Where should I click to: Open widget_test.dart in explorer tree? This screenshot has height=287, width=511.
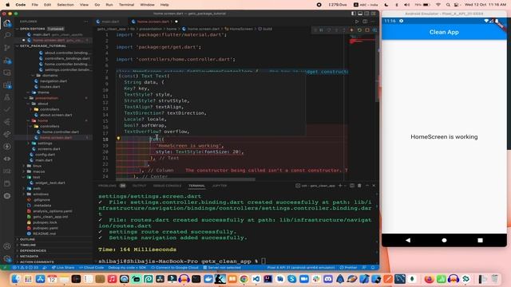50,183
